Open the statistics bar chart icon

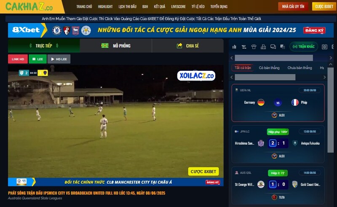[234, 47]
